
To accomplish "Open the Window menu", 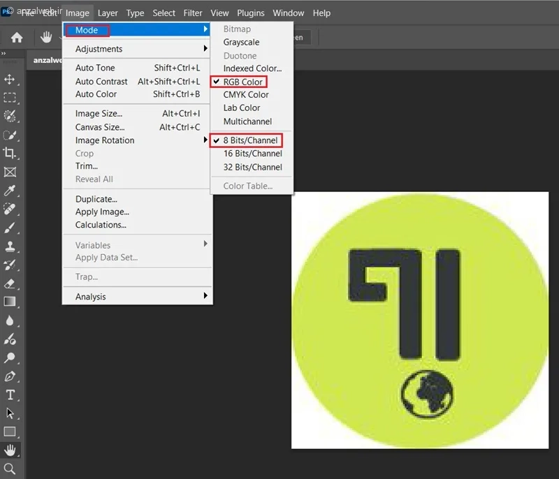I will pyautogui.click(x=289, y=13).
